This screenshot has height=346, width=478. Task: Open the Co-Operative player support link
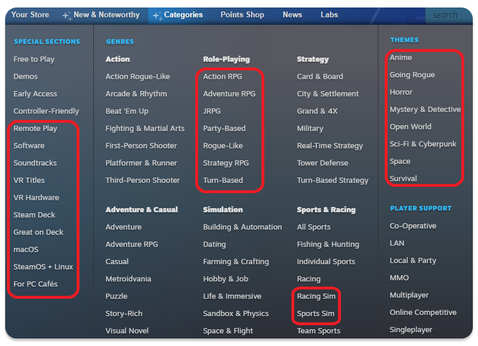tap(413, 225)
